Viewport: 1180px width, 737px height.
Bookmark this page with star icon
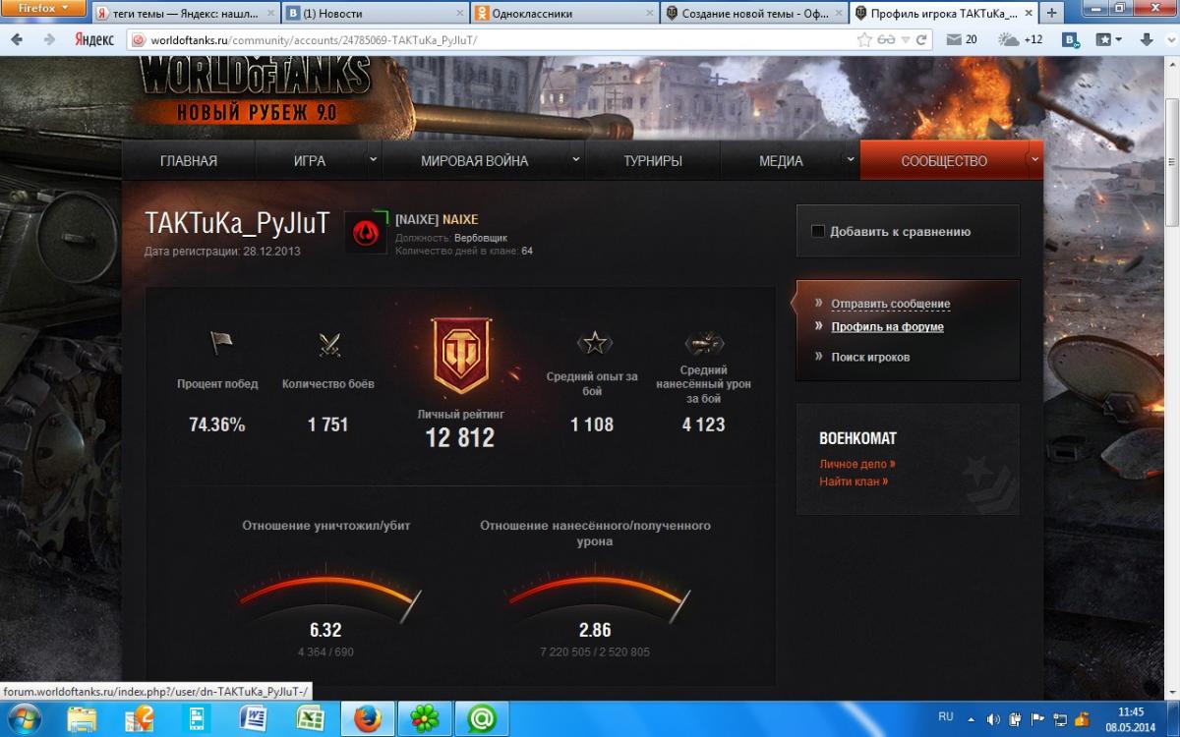pos(864,40)
